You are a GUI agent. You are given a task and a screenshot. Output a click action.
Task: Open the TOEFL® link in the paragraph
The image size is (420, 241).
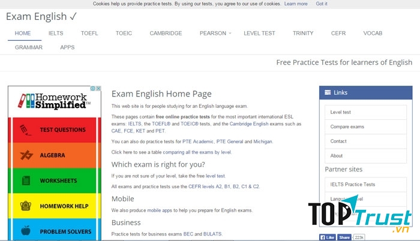(x=161, y=123)
